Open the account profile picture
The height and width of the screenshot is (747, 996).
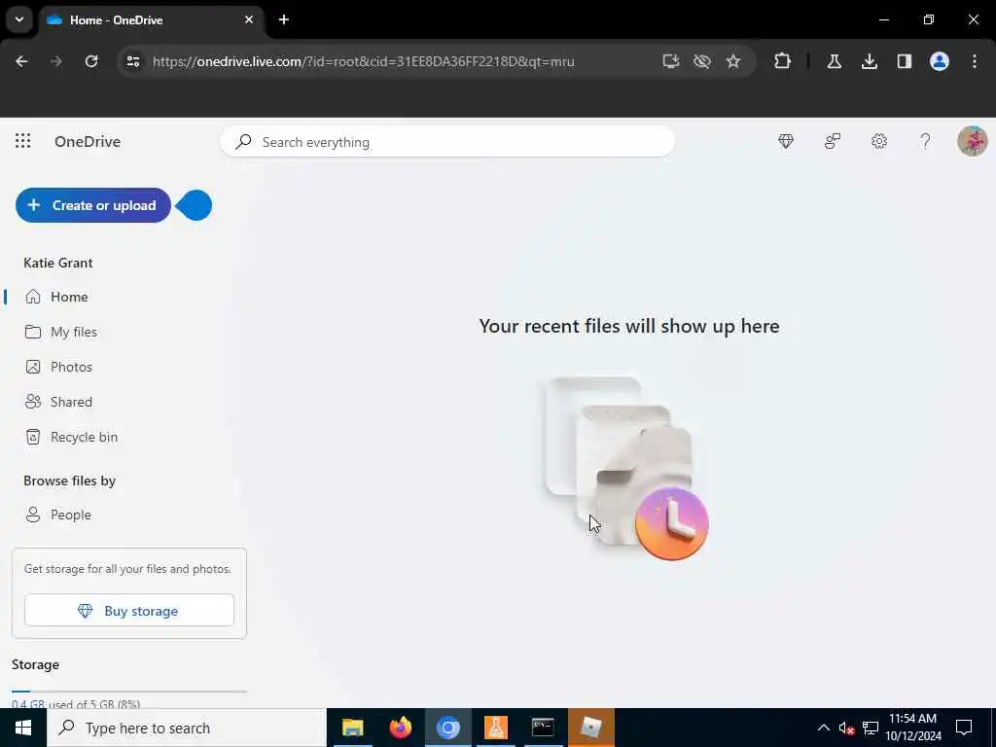[x=973, y=141]
